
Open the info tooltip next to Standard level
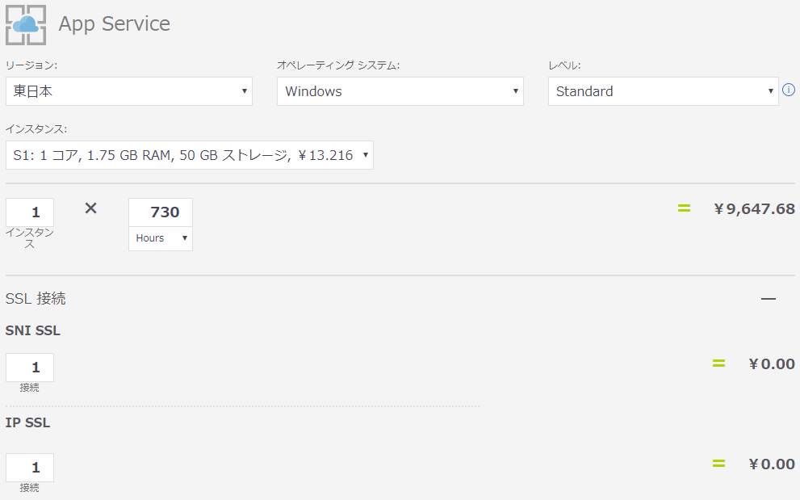(x=789, y=90)
